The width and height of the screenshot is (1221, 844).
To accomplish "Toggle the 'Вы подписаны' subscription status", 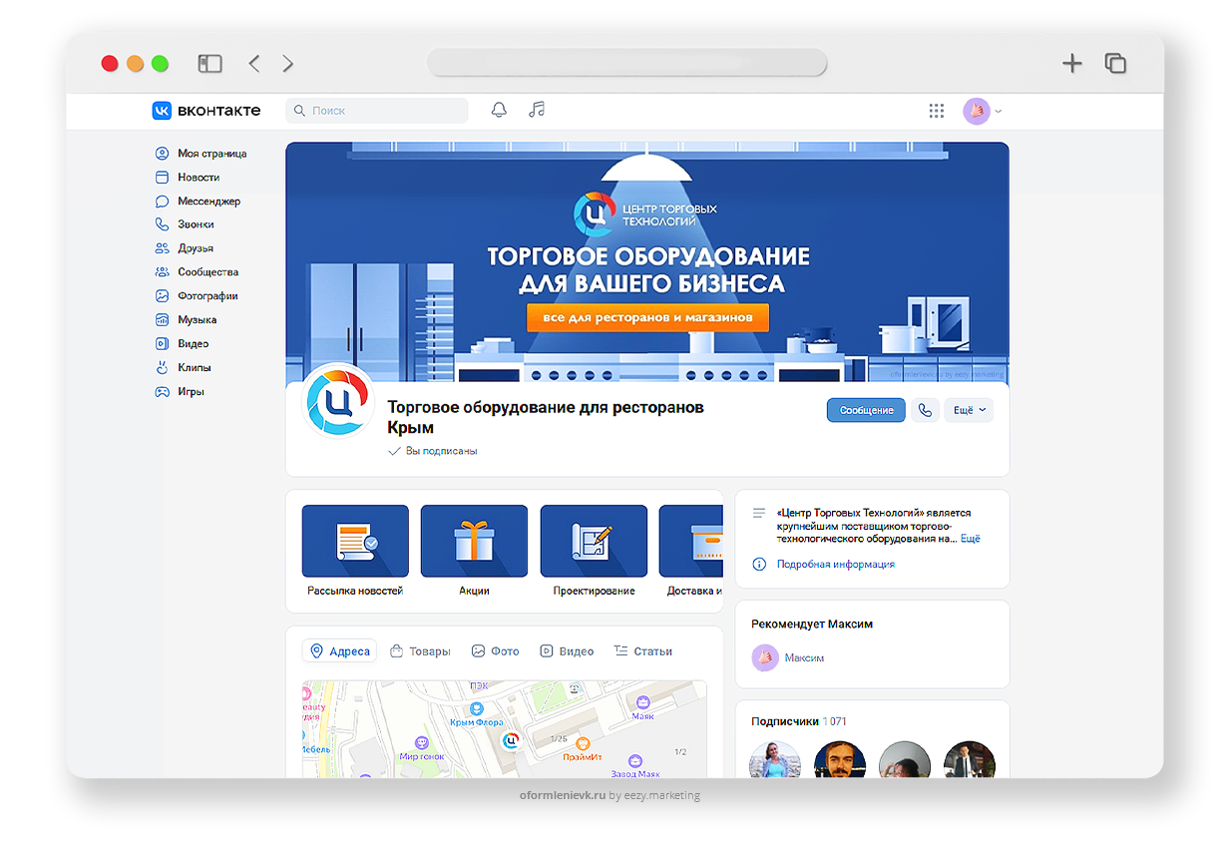I will tap(433, 451).
